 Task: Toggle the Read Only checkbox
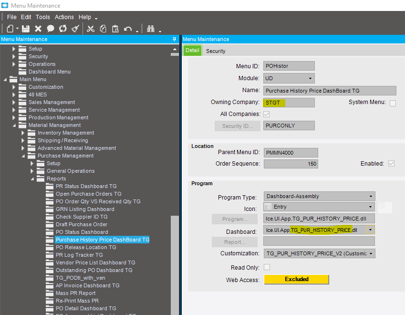(267, 267)
